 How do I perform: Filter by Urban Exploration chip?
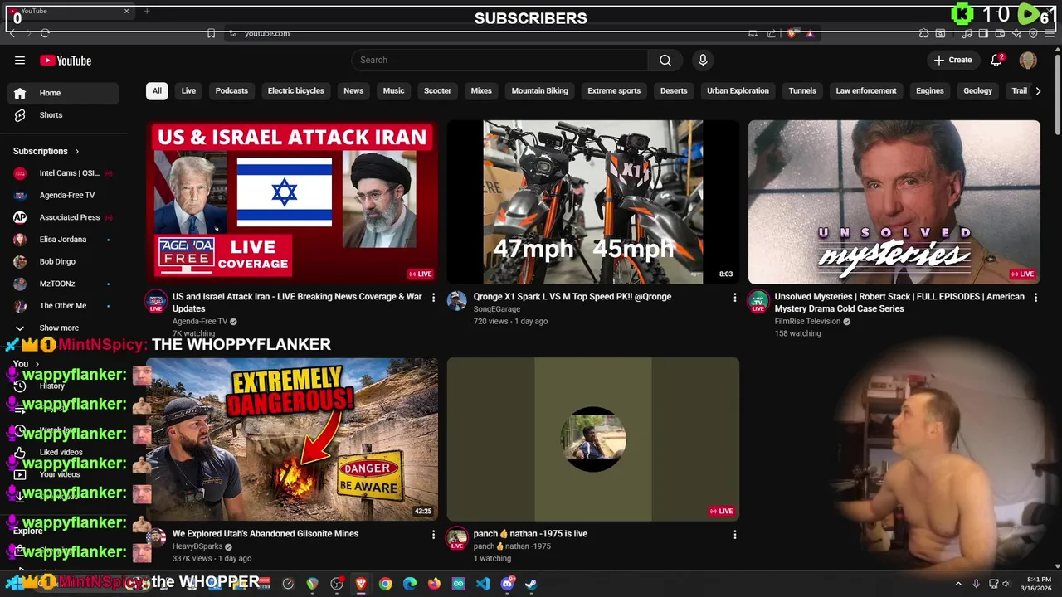click(738, 90)
